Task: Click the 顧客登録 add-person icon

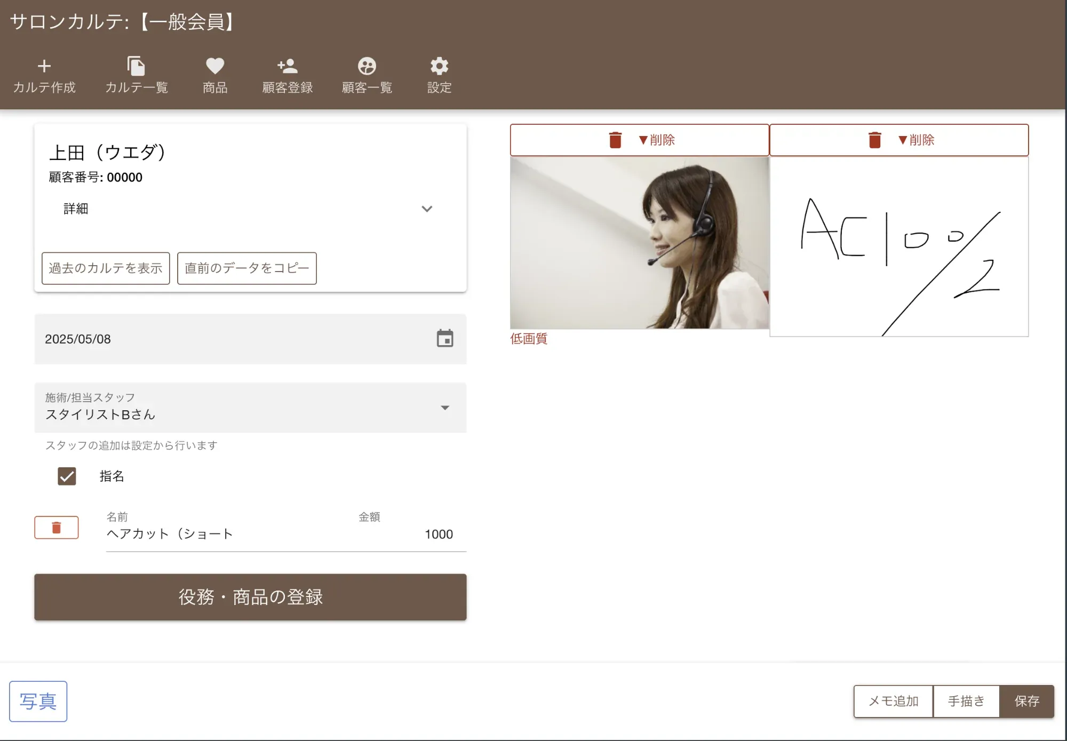Action: (287, 66)
